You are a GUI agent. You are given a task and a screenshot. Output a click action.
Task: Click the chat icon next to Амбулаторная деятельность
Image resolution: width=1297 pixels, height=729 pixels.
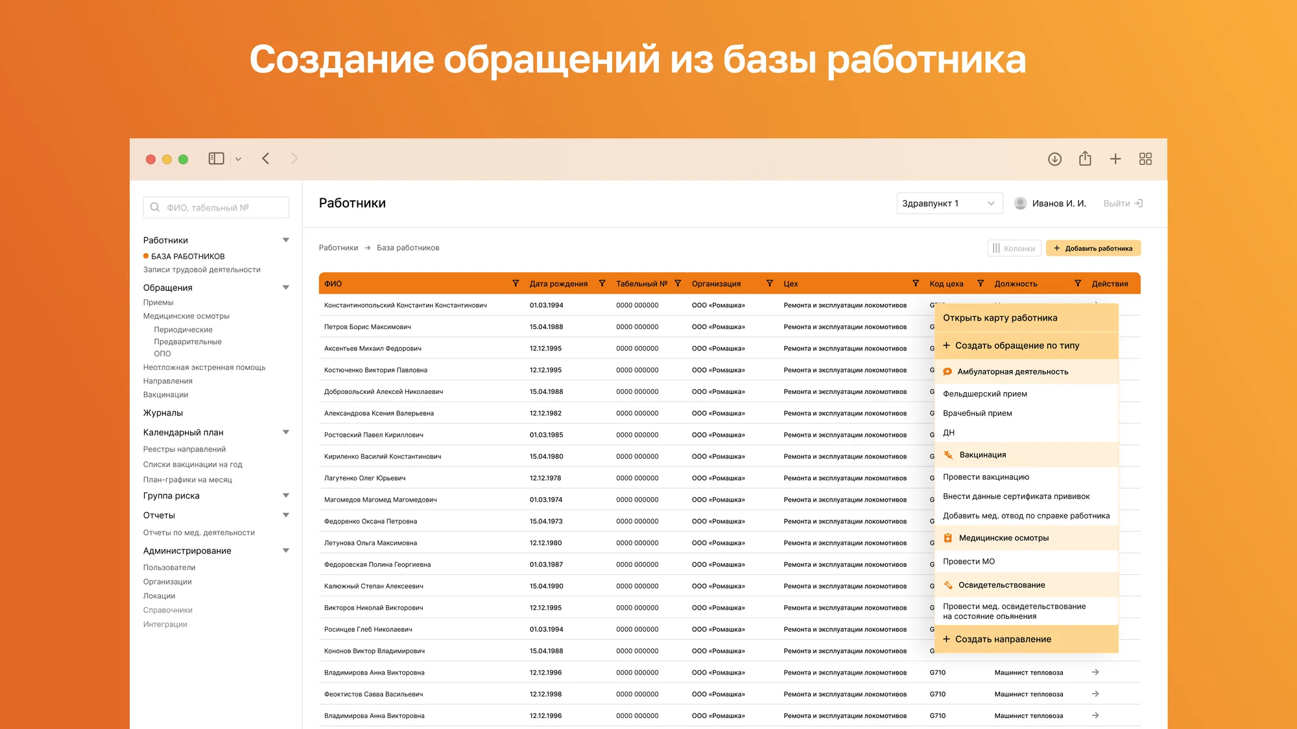948,371
